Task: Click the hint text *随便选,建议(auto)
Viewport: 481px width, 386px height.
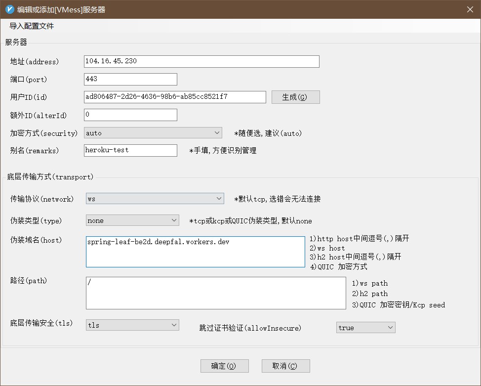Action: pos(268,133)
